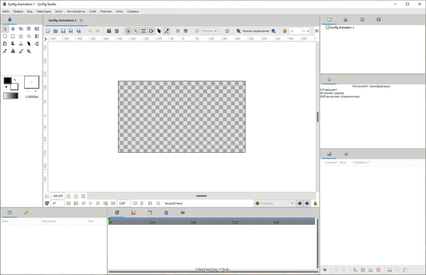Click the default gradient swatch
Viewport: 426px width, 275px height.
pyautogui.click(x=11, y=96)
